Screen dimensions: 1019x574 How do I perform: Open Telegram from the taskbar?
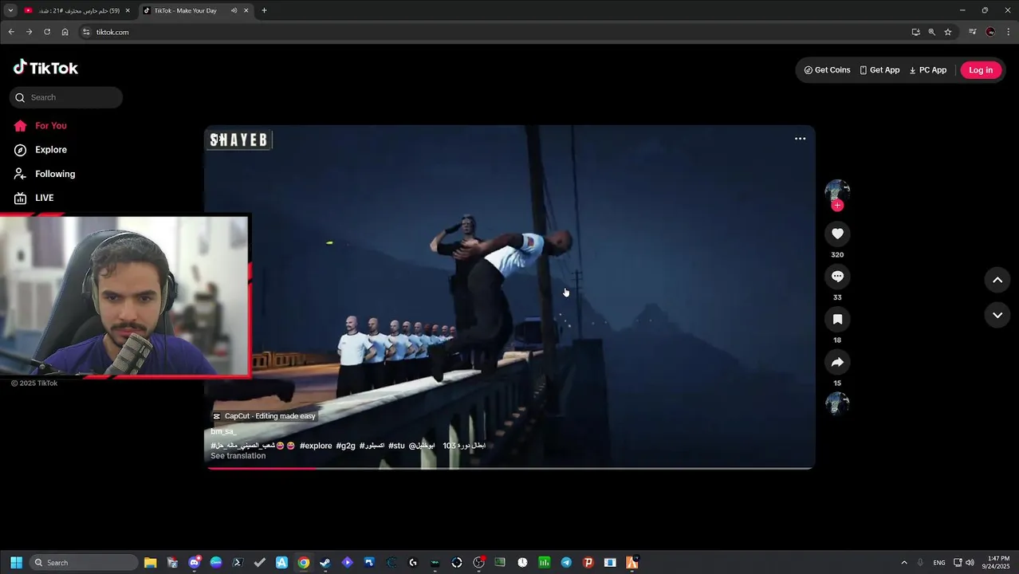566,562
